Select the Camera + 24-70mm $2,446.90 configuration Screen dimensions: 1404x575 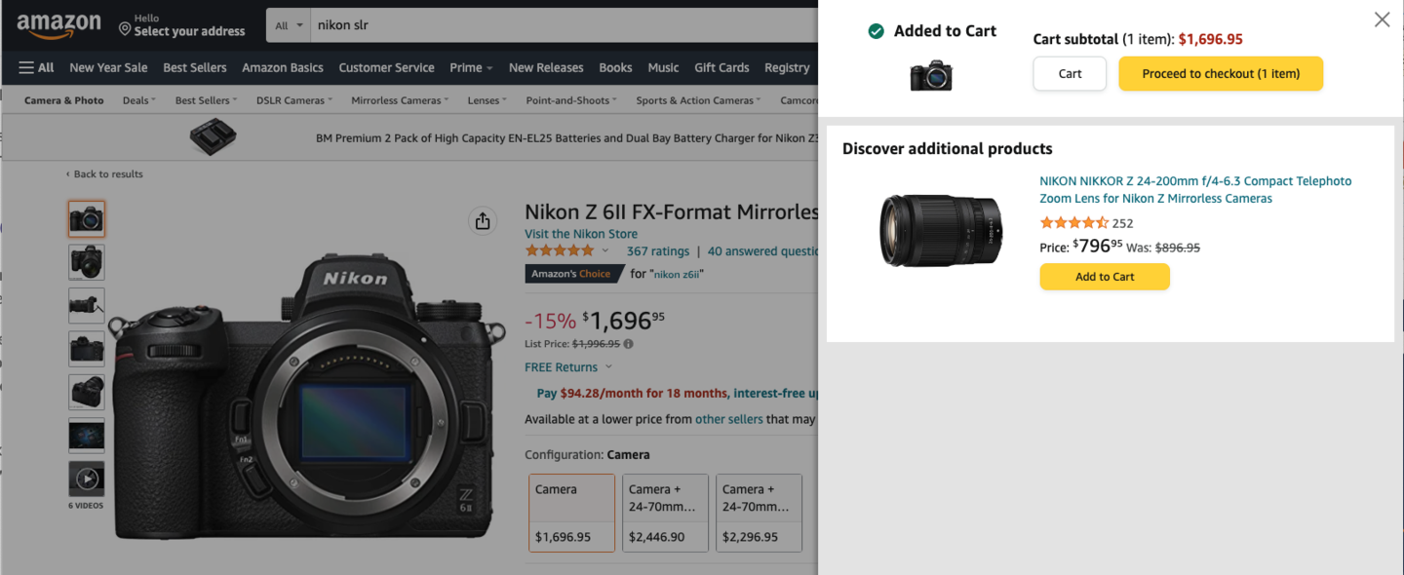[x=665, y=513]
